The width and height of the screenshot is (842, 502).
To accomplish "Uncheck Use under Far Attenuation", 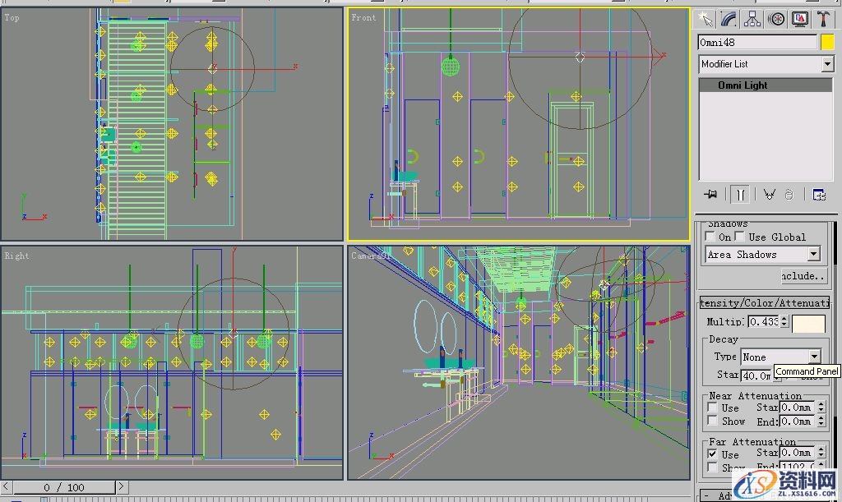I will click(711, 454).
